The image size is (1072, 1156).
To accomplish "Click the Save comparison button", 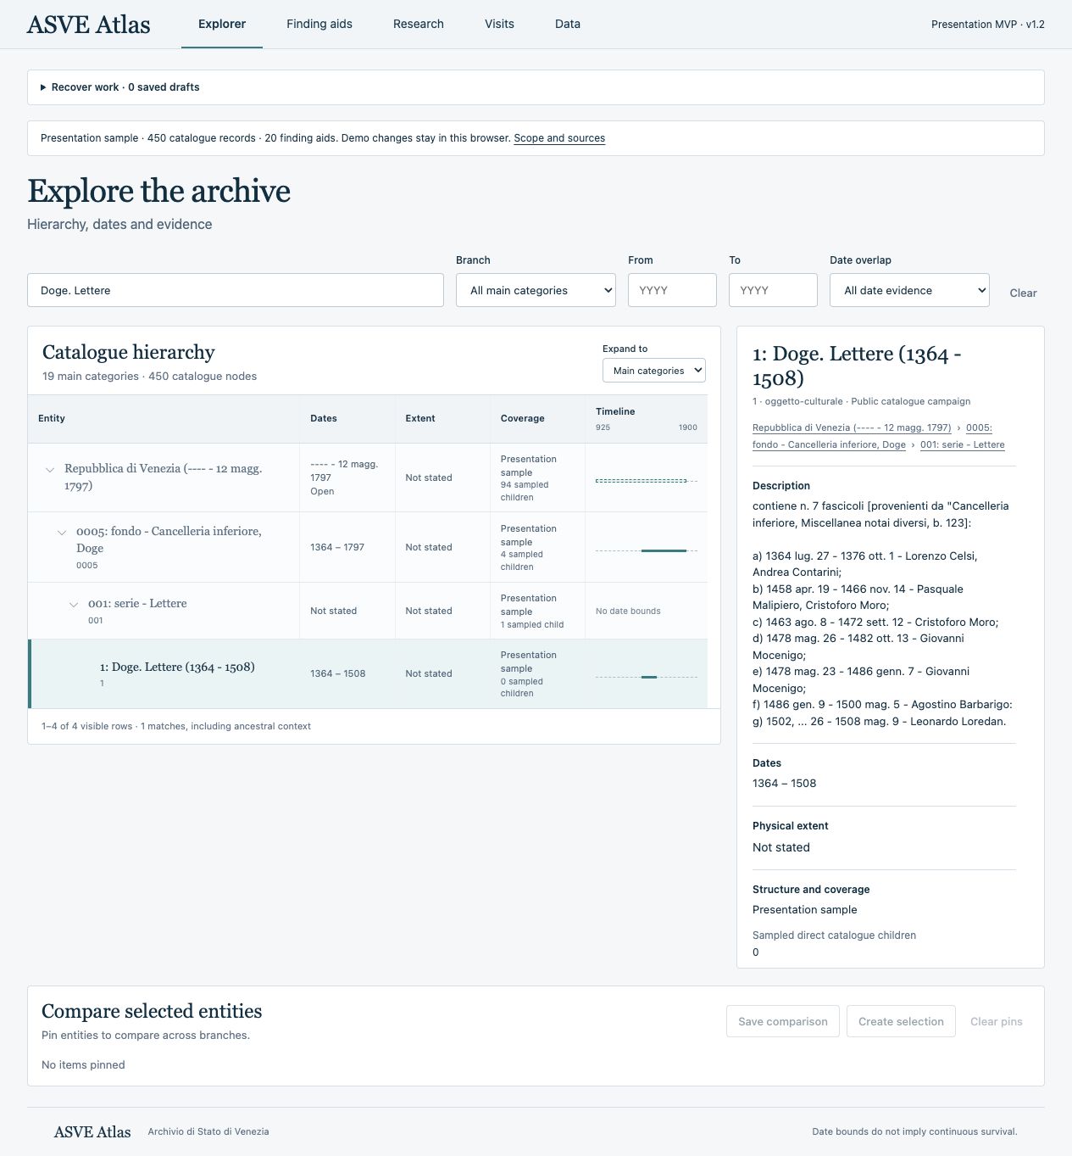I will click(x=783, y=1021).
